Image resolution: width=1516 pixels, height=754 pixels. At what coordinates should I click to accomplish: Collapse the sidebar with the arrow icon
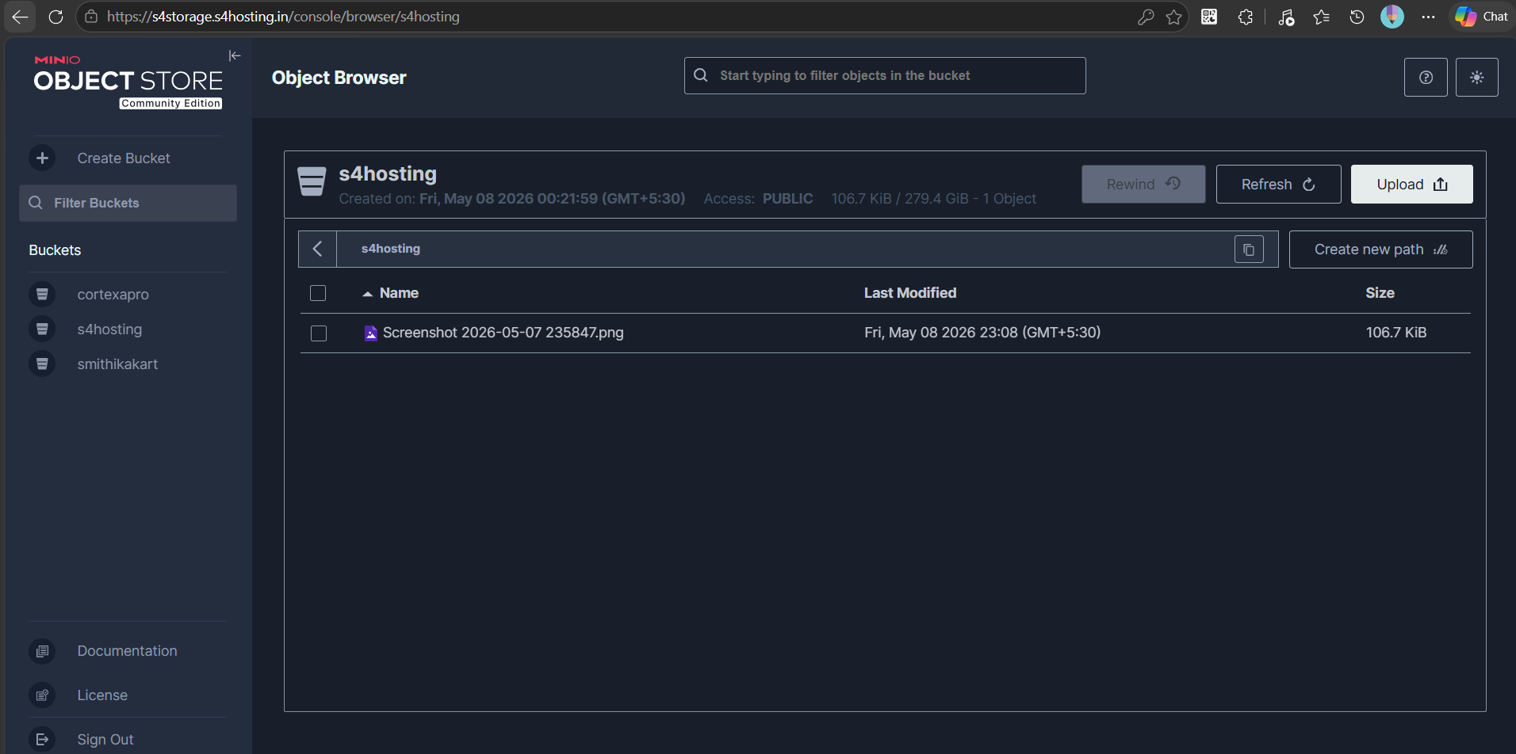click(x=235, y=55)
